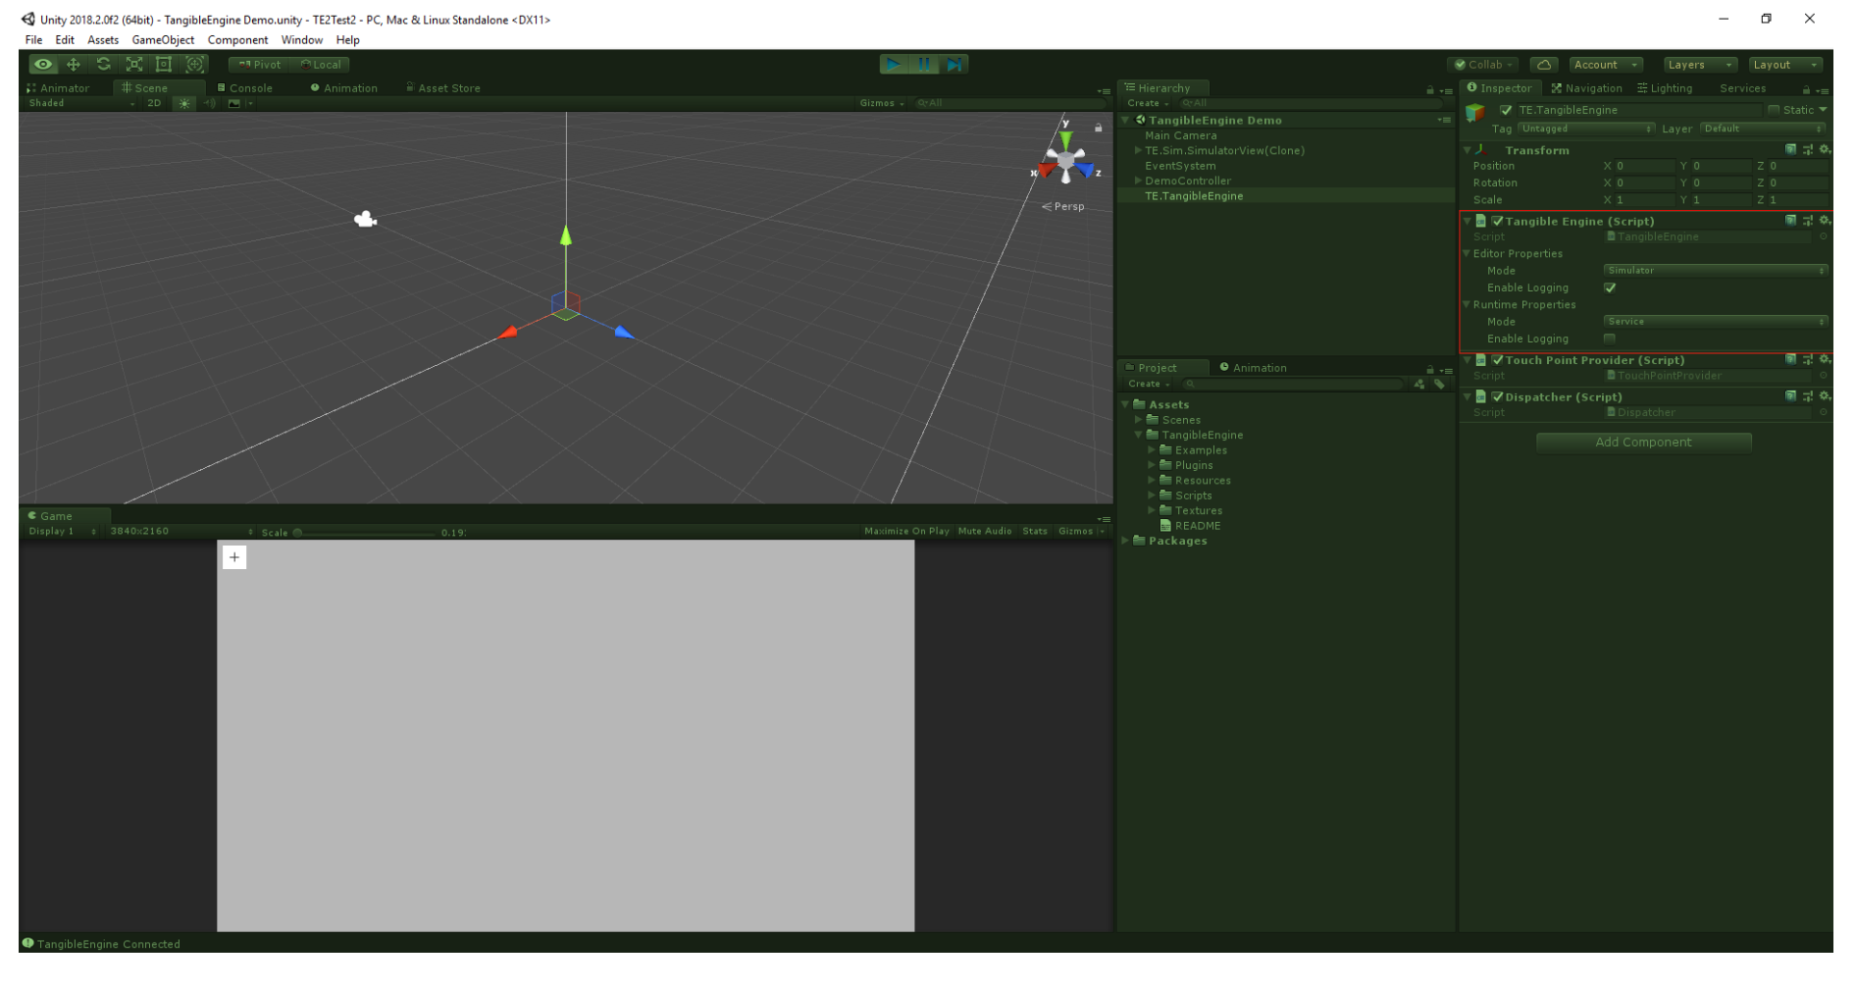Select the camera gizmo in Scene

(x=366, y=220)
